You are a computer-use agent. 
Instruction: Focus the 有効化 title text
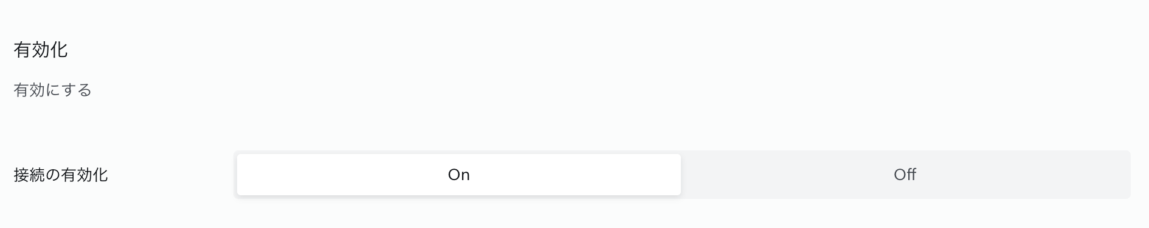[x=41, y=50]
